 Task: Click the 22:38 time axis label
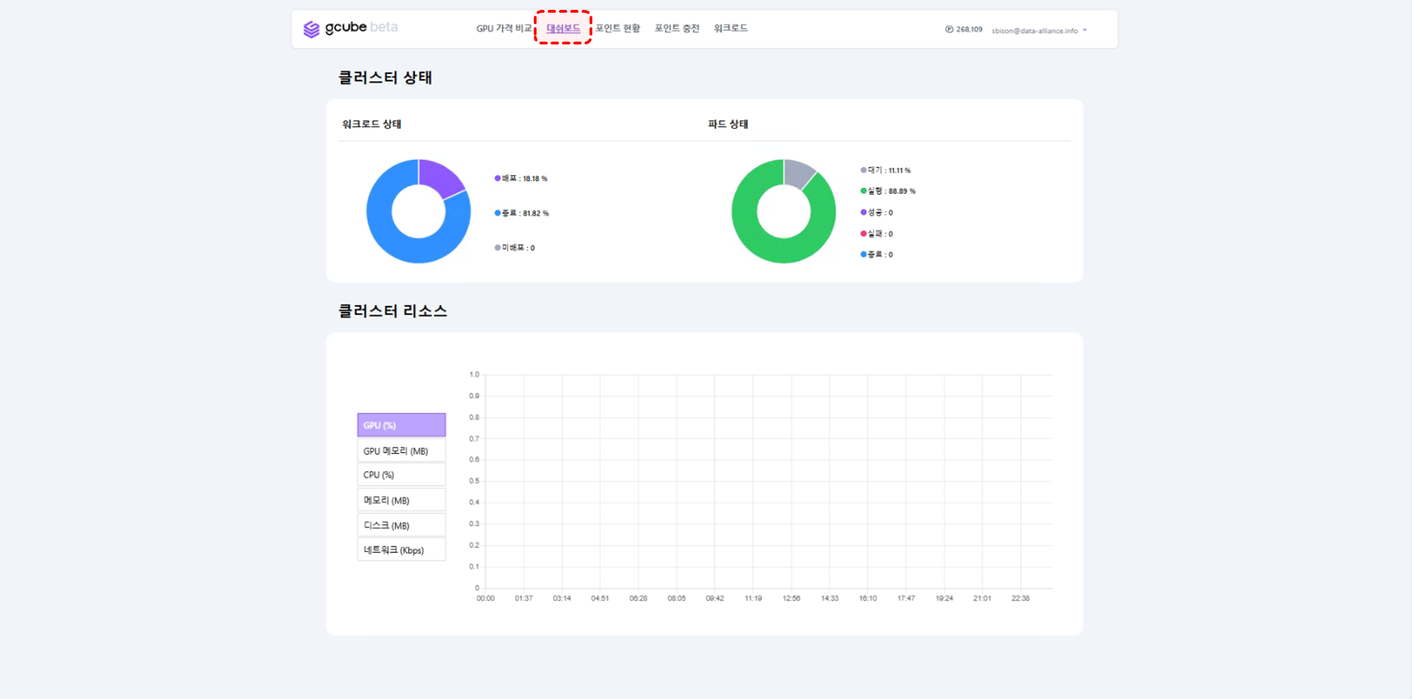(x=1020, y=598)
